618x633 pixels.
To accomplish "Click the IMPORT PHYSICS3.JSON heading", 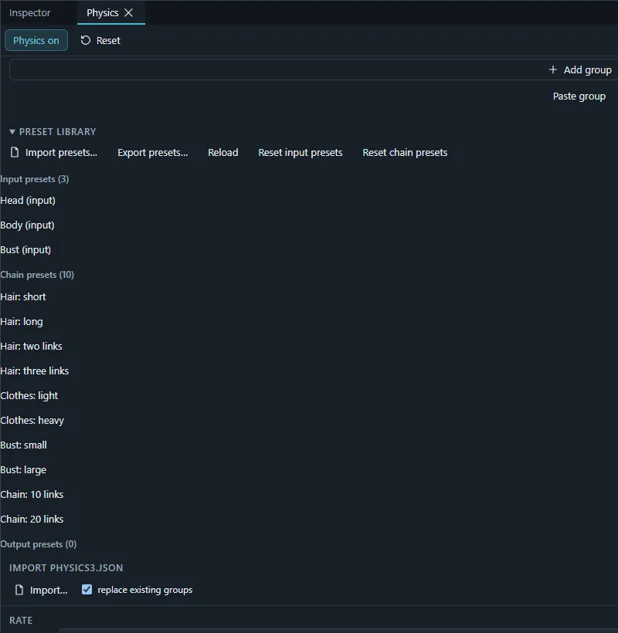I will (66, 567).
